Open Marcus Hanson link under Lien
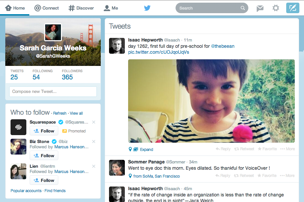This screenshot has height=202, width=304. tap(71, 172)
